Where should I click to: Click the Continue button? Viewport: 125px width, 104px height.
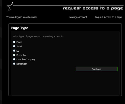coord(96,69)
